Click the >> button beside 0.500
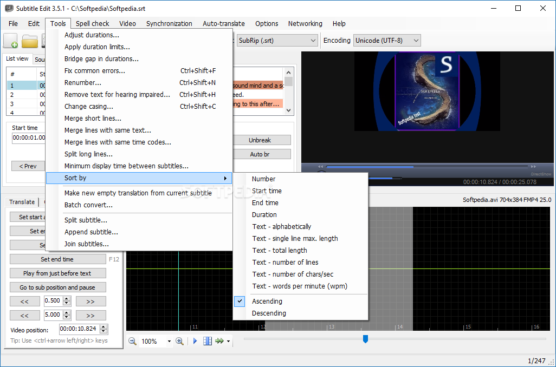Viewport: 556px width, 367px height. [91, 302]
